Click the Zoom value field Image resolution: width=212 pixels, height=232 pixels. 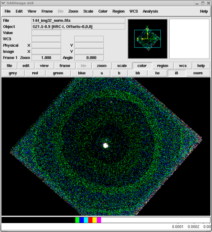coord(46,58)
